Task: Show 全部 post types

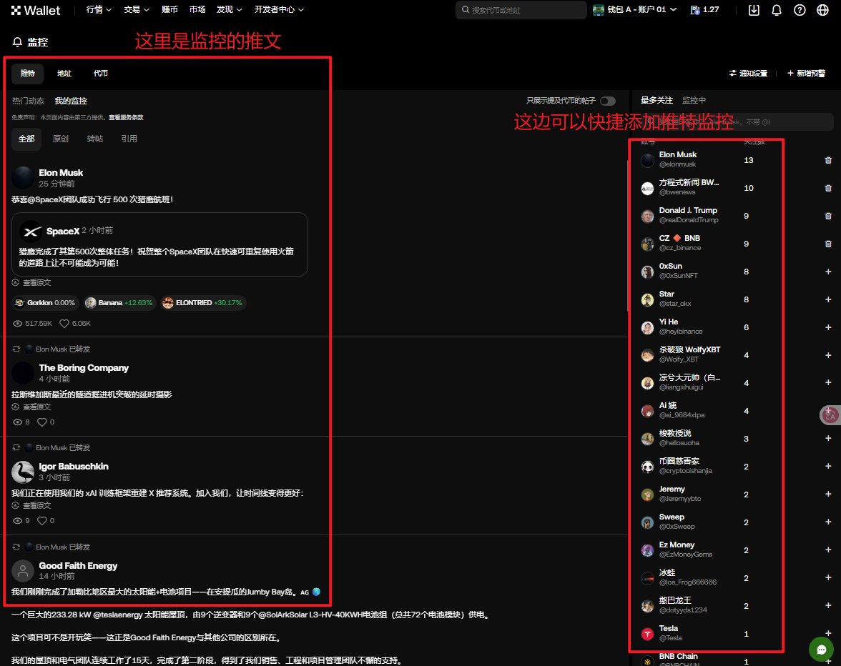Action: pyautogui.click(x=26, y=139)
